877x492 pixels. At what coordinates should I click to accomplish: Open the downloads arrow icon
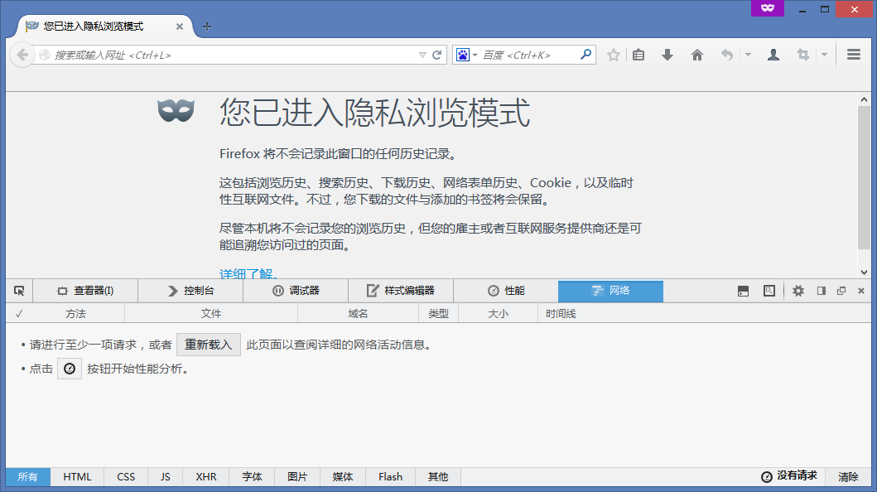click(x=667, y=55)
